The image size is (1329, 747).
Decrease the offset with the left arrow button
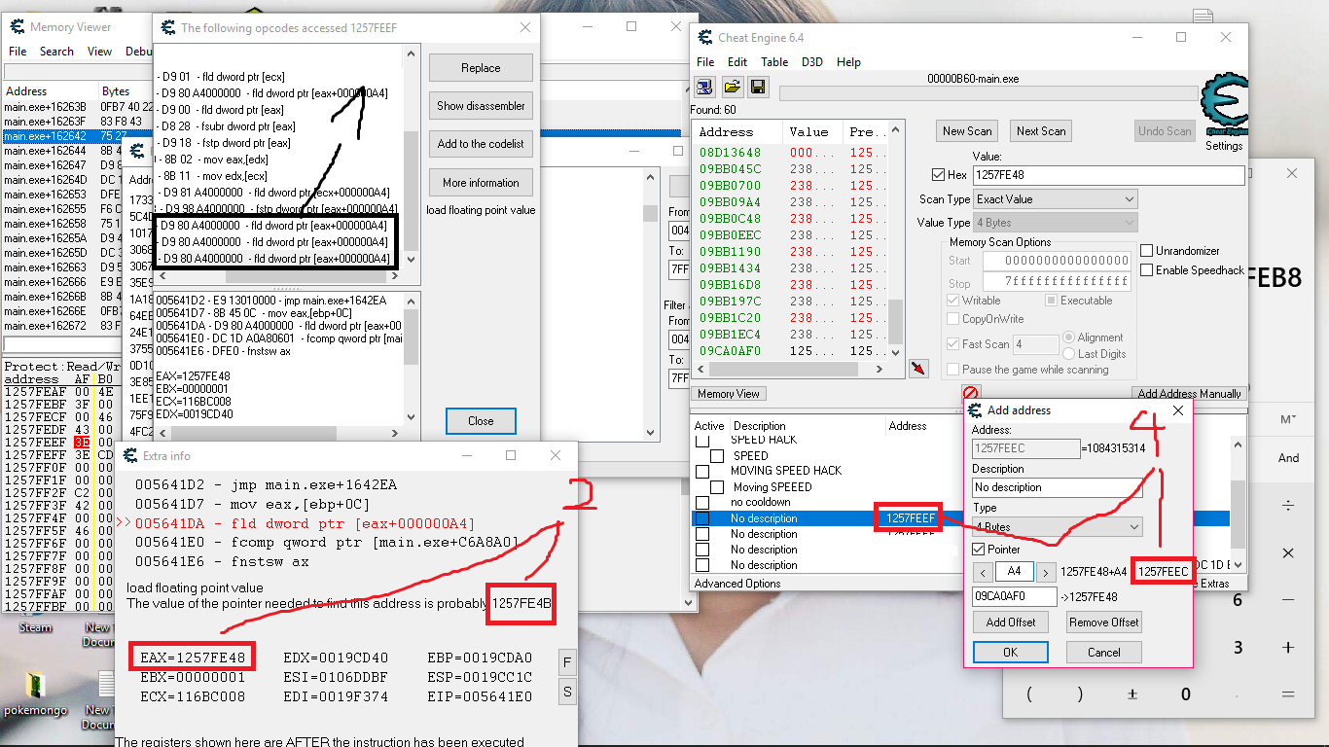point(983,573)
